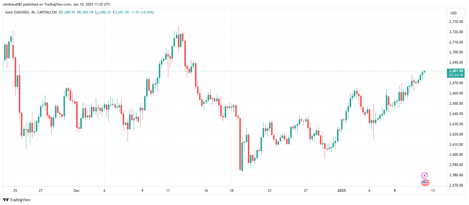Viewport: 469px width, 205px height.
Task: Click the 2,650.00 level on the price scale
Action: pyautogui.click(x=456, y=104)
